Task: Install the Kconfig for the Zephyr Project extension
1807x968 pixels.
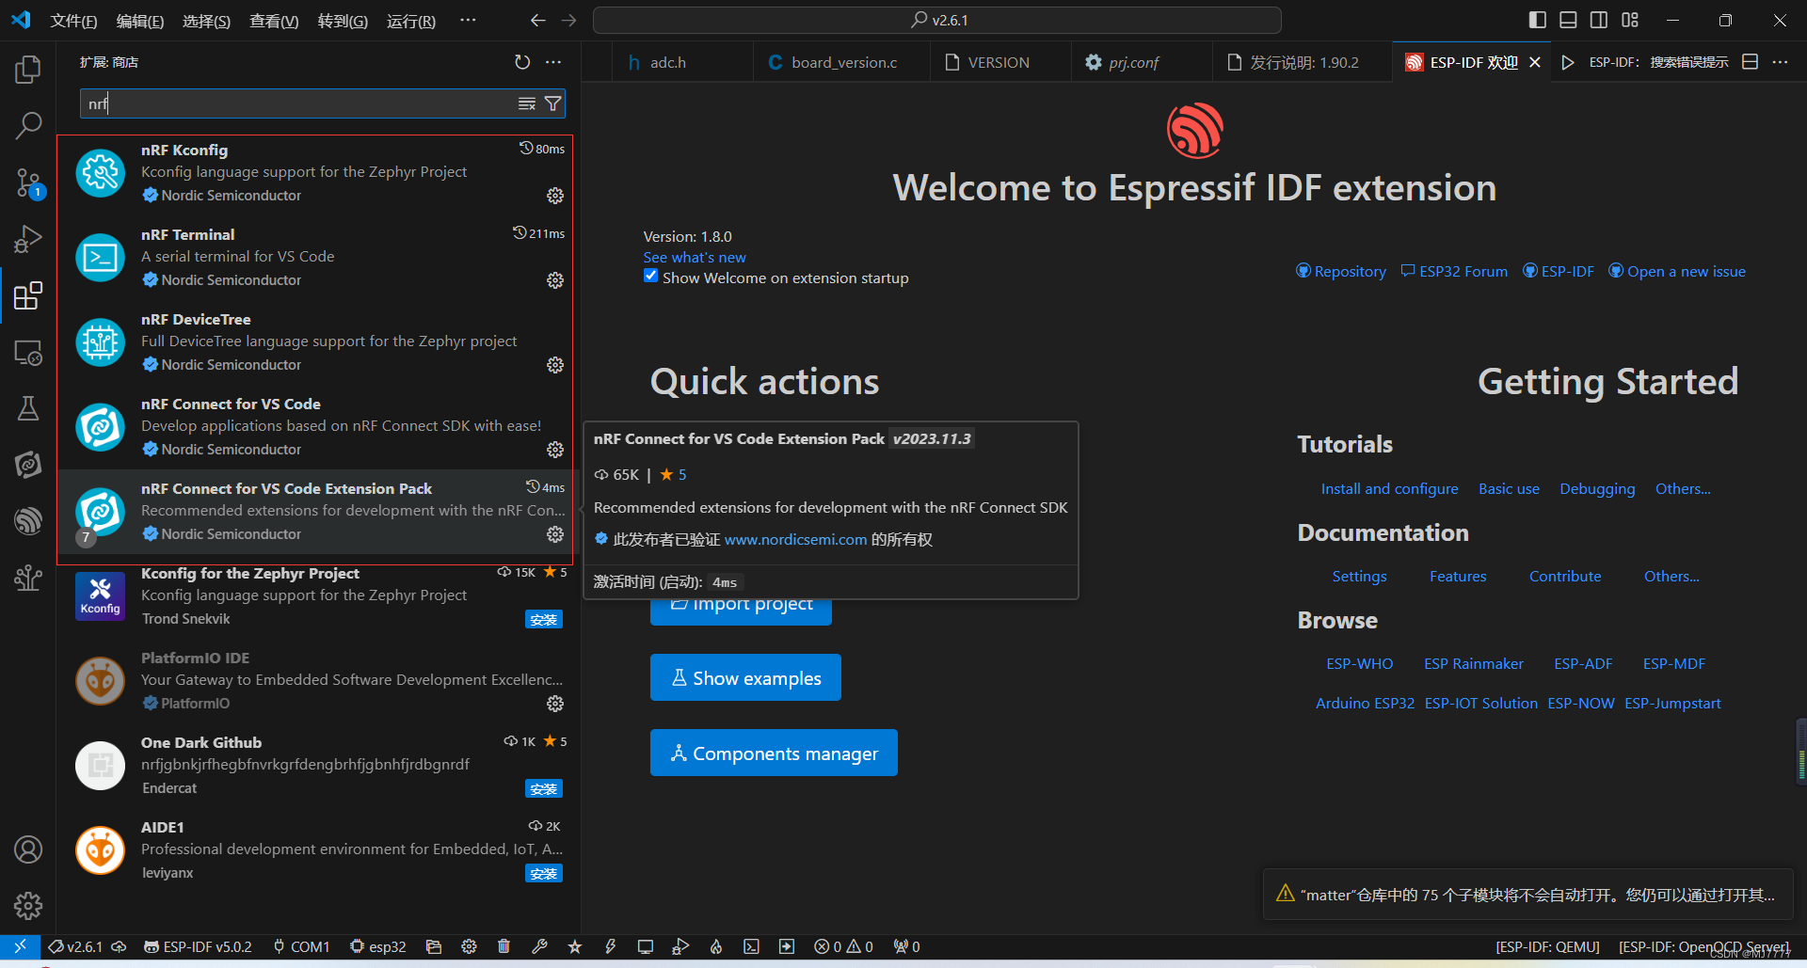Action: (544, 619)
